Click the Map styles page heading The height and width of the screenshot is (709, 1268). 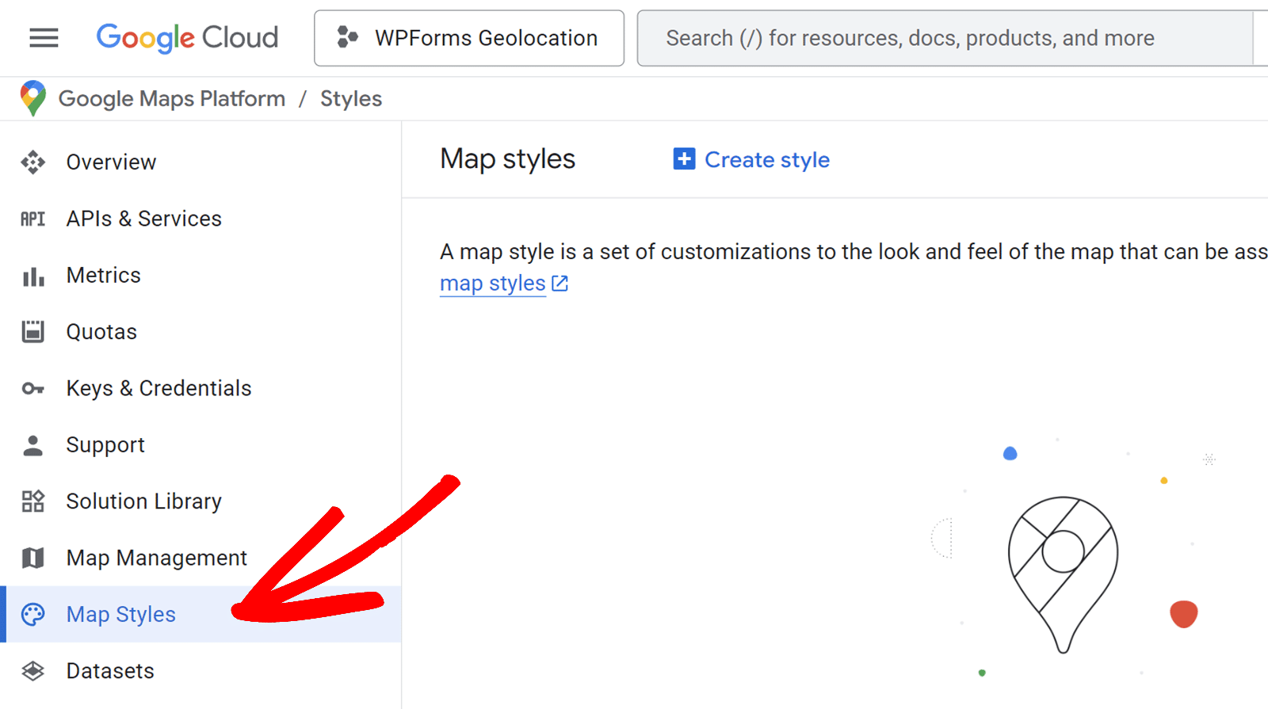[x=508, y=159]
